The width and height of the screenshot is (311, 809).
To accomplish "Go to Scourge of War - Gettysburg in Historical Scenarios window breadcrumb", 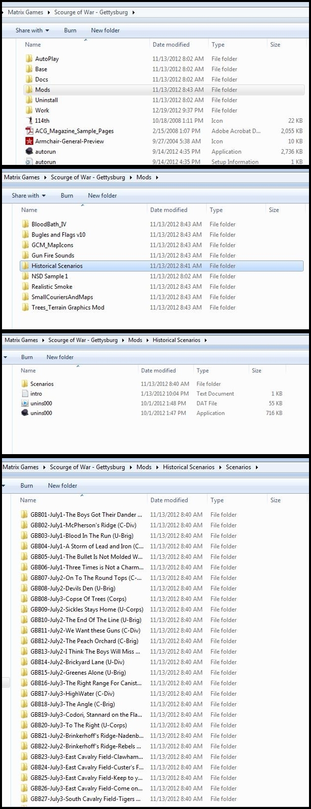I will [x=83, y=340].
